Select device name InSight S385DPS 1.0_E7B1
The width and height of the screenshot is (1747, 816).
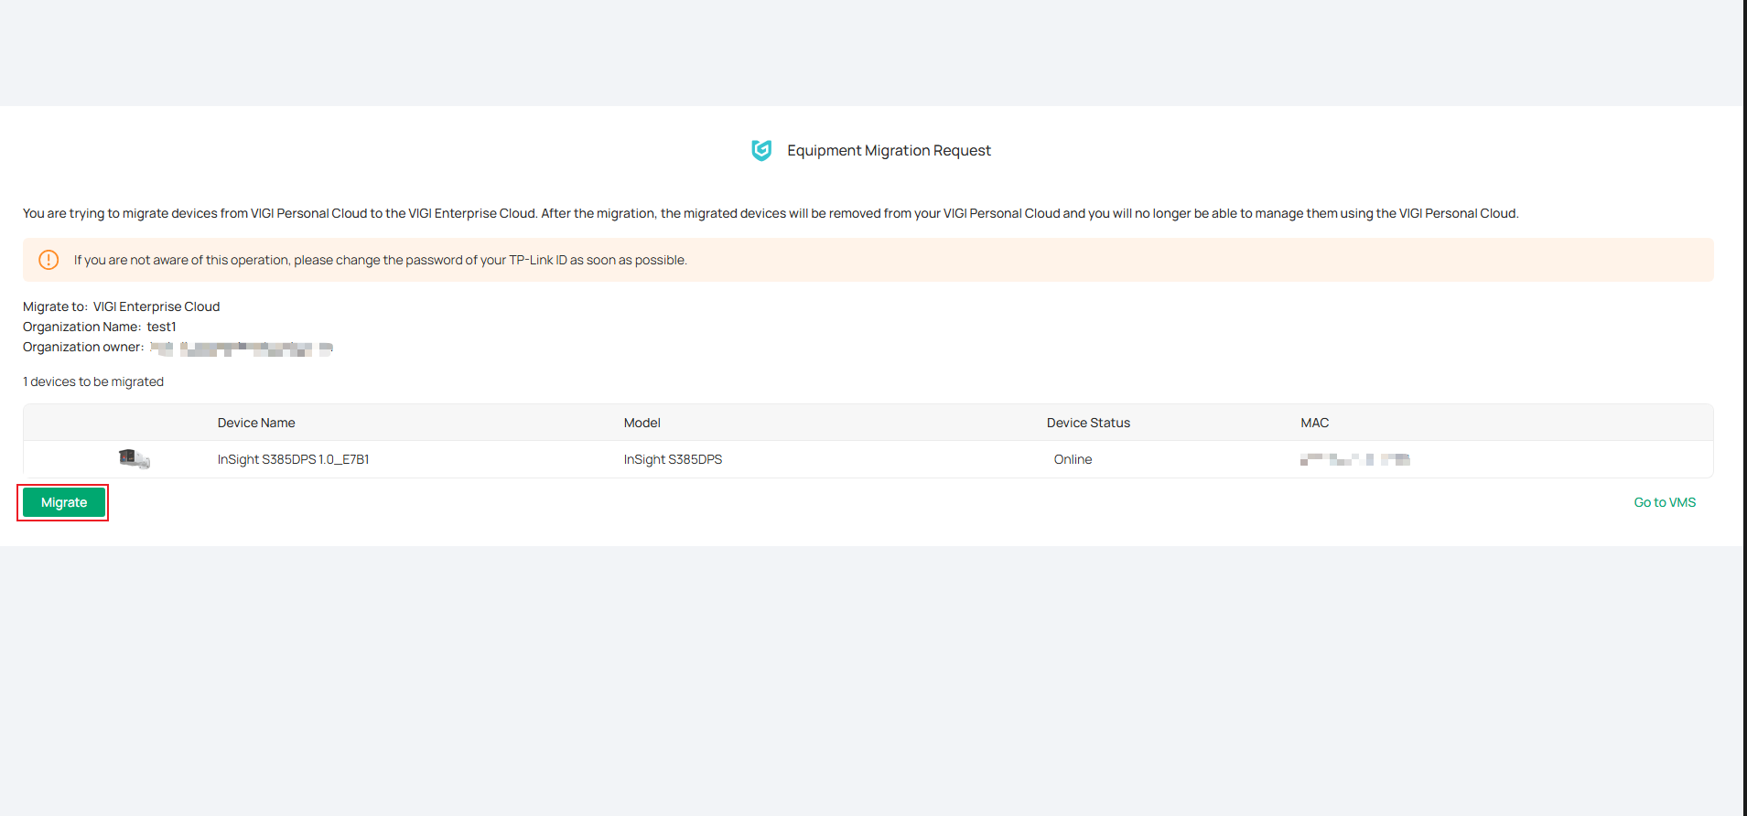point(293,459)
